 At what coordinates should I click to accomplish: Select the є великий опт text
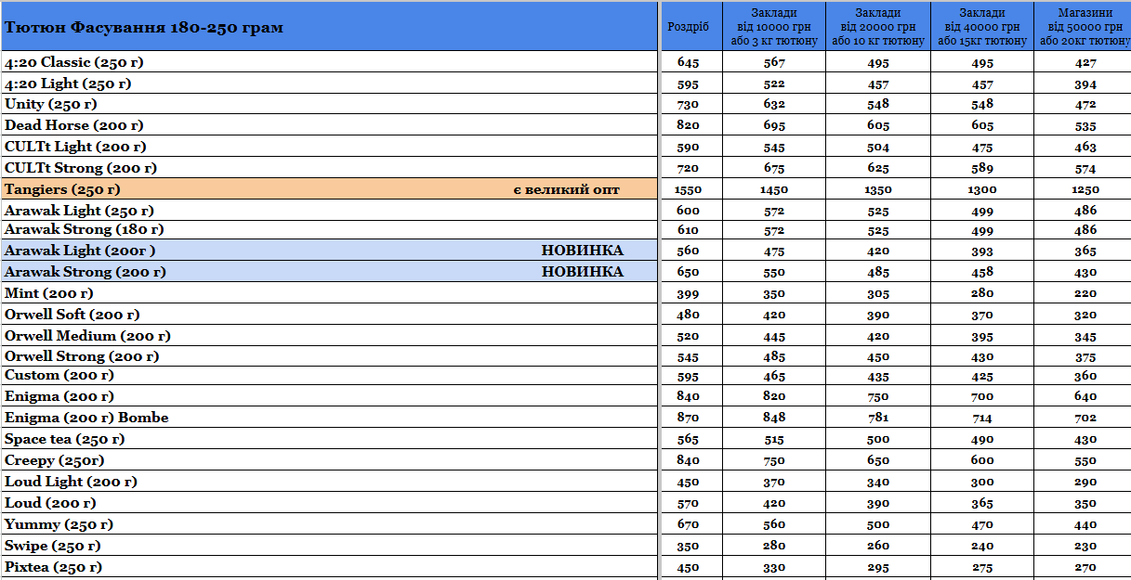(x=566, y=189)
